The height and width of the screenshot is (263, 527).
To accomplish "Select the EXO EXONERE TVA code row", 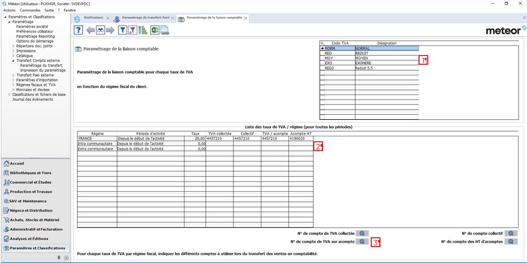I will (x=369, y=63).
